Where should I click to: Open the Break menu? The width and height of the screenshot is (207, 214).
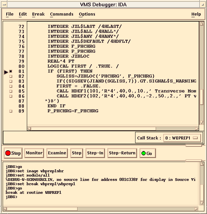38,14
